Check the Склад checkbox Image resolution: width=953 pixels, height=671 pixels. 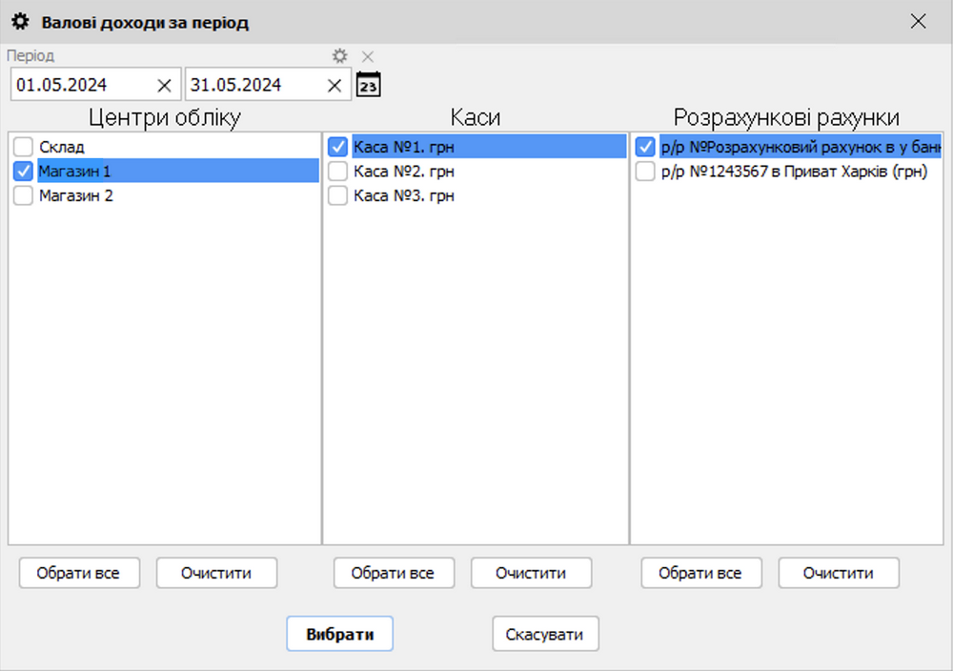23,147
